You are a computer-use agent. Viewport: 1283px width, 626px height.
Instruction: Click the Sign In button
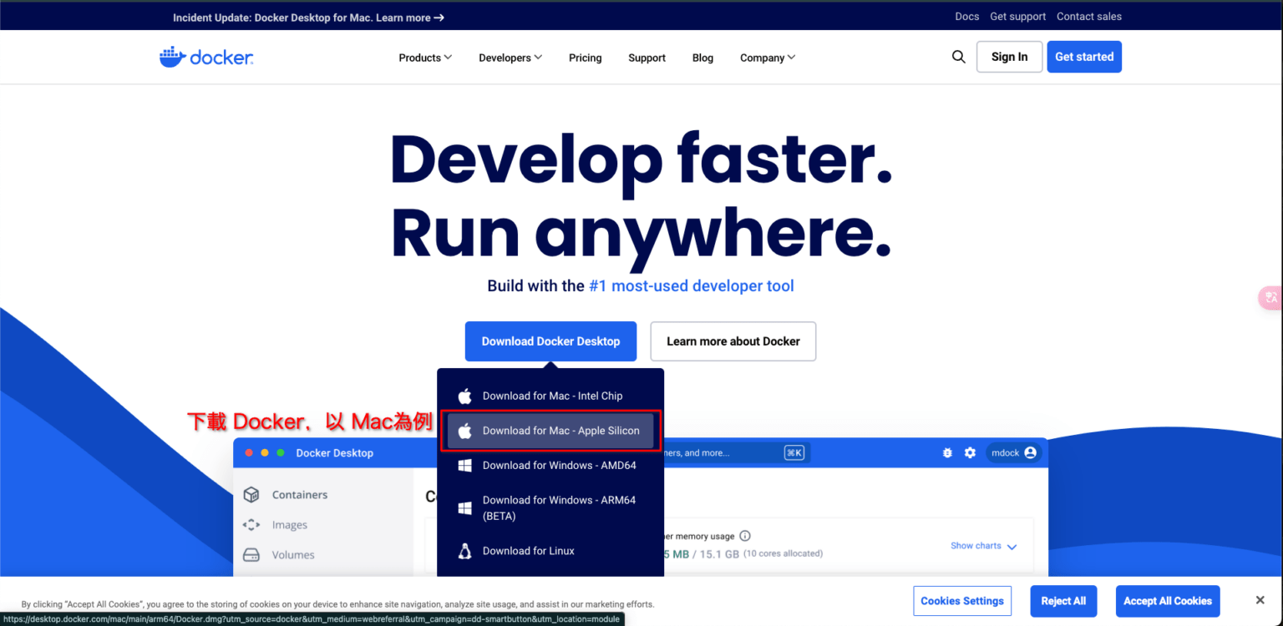point(1010,57)
